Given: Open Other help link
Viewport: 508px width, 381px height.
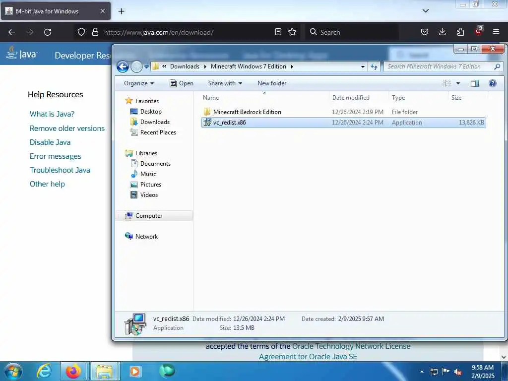Looking at the screenshot, I should click(x=47, y=184).
